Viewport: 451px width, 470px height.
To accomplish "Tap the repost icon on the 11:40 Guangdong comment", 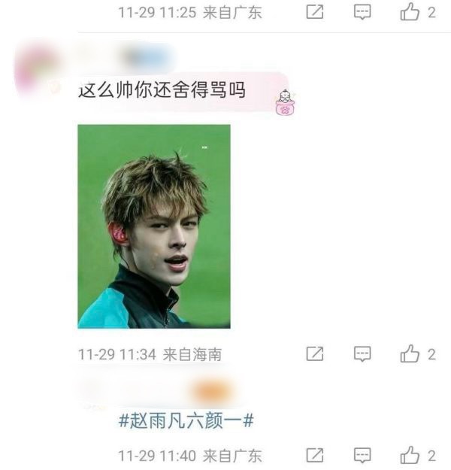I will tap(315, 455).
